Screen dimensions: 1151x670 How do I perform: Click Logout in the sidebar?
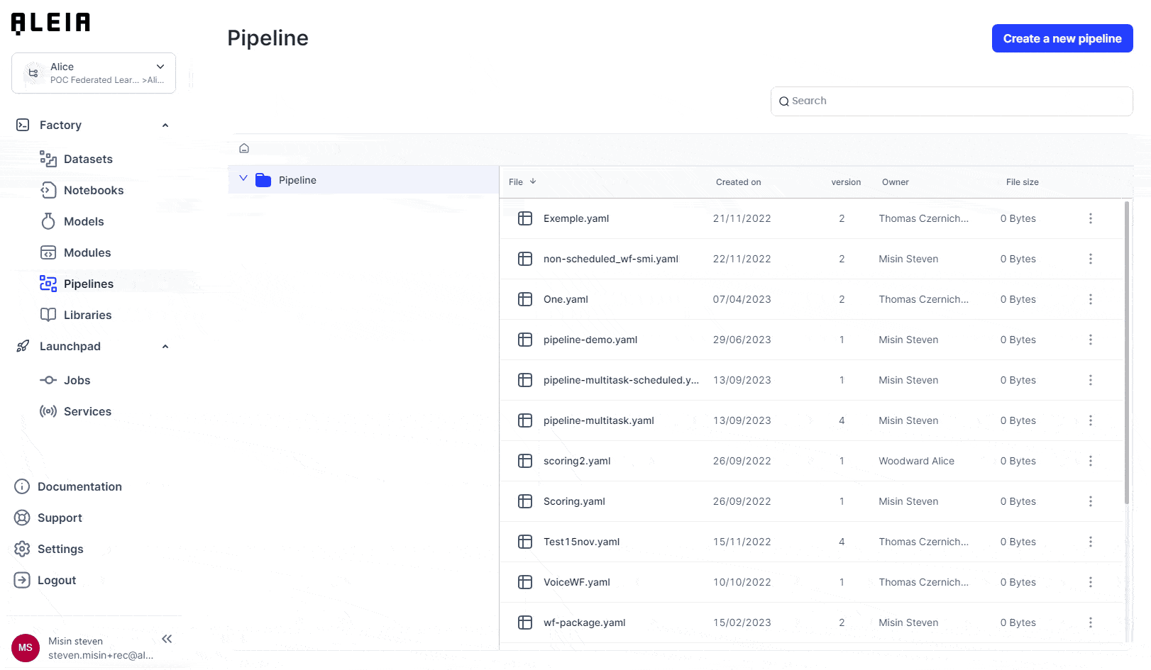pyautogui.click(x=56, y=580)
